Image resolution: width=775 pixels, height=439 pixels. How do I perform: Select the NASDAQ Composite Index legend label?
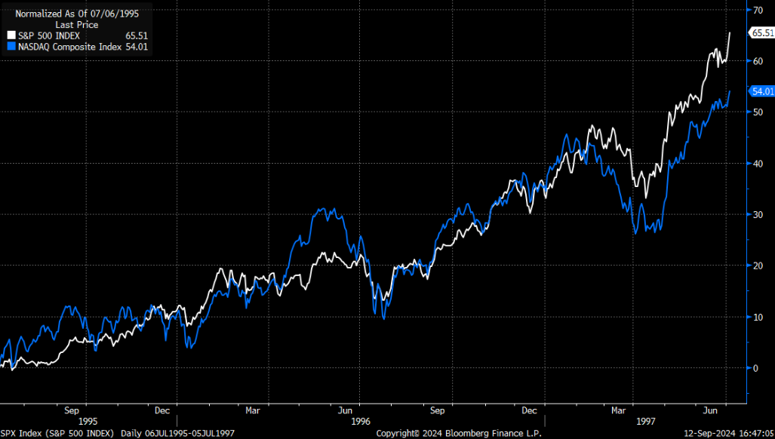click(69, 47)
